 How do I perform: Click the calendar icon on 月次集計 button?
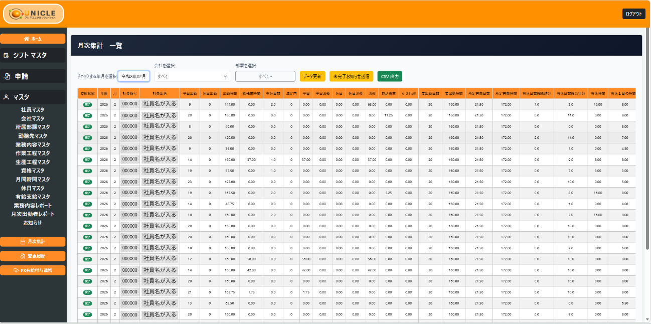(23, 242)
